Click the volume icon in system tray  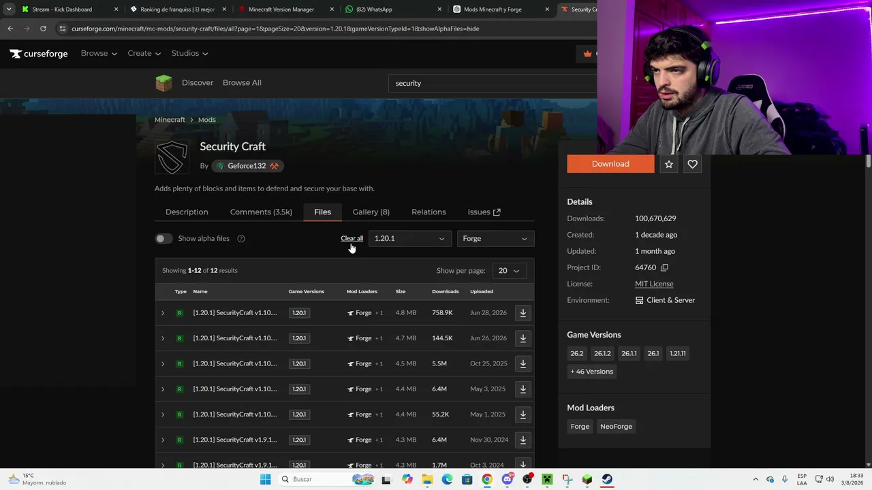pyautogui.click(x=830, y=479)
